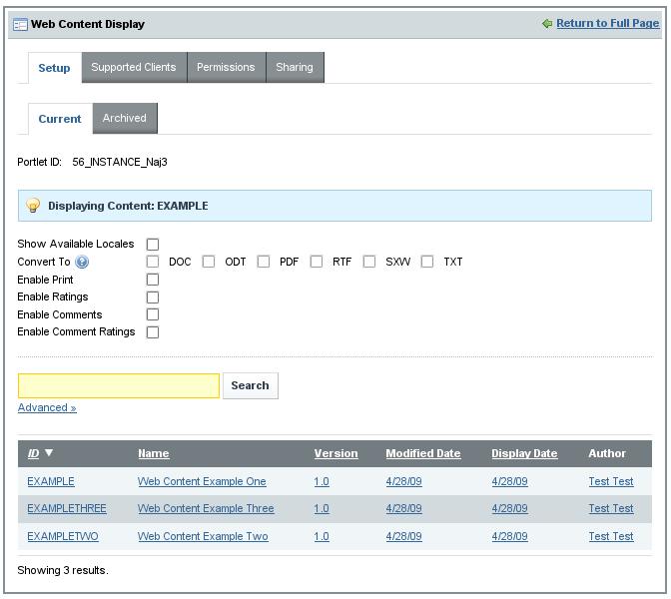Click the green Return to Full Page arrow
The height and width of the screenshot is (599, 671).
coord(546,24)
